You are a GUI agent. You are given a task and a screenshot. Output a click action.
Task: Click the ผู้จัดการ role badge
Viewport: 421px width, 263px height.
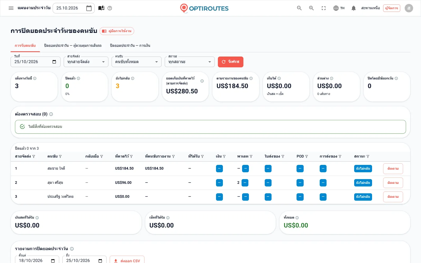392,8
